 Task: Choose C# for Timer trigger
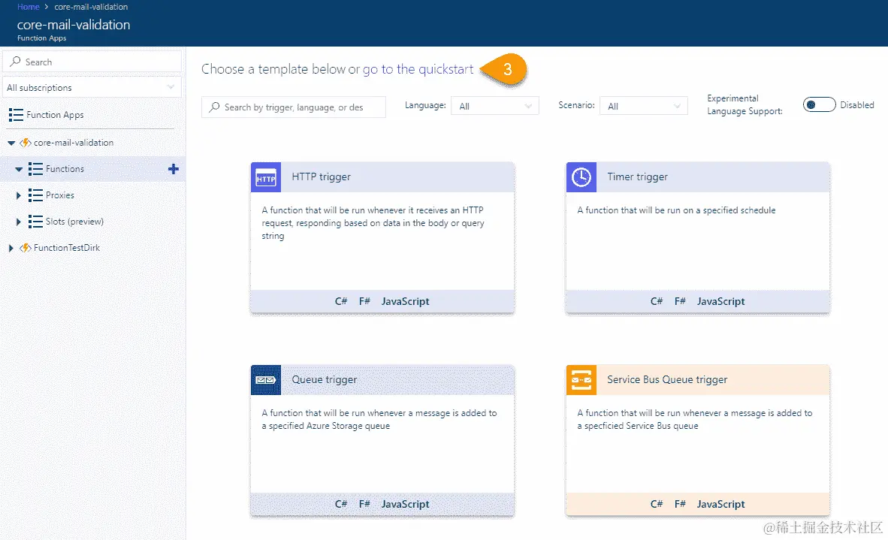point(657,301)
